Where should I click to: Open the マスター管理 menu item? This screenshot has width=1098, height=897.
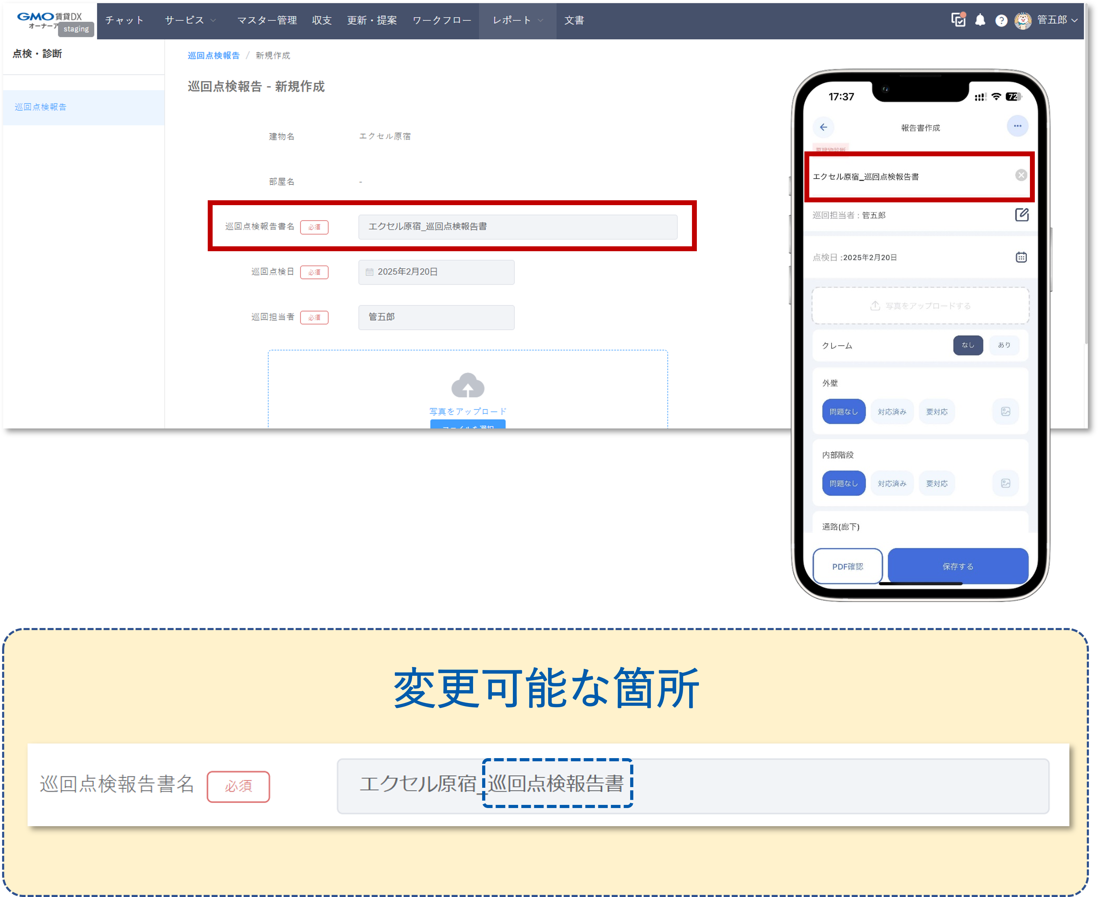point(267,20)
